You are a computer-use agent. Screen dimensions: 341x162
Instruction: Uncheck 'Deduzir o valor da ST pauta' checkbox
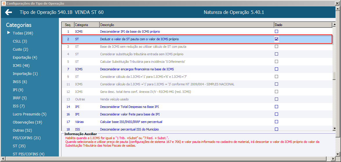(276, 39)
